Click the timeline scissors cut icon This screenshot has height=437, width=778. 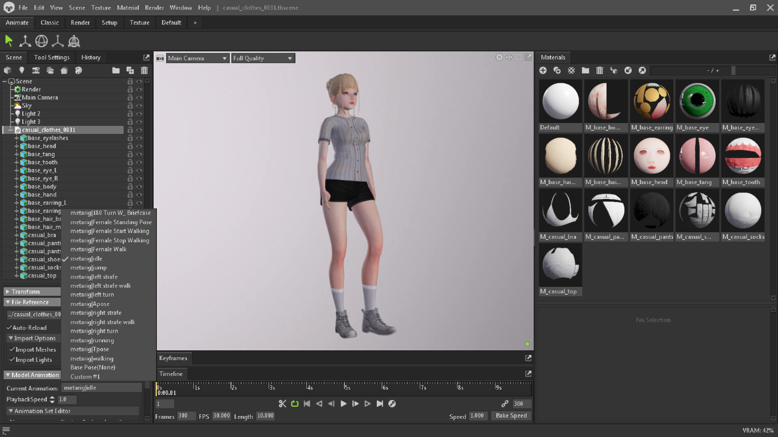pos(282,403)
